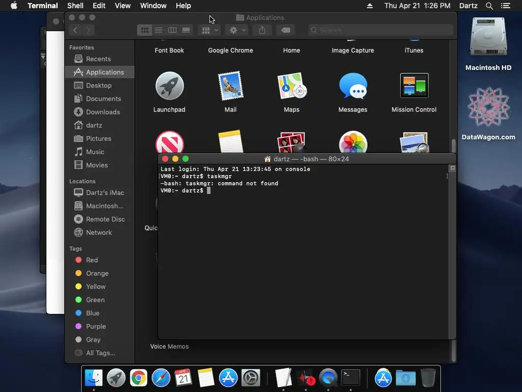Select Documents in the Finder sidebar
Image resolution: width=522 pixels, height=392 pixels.
click(99, 99)
